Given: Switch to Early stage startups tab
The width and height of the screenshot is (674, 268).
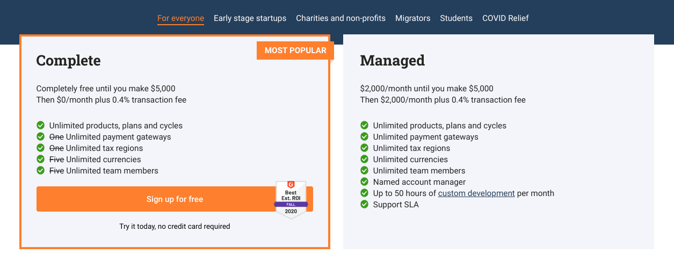Looking at the screenshot, I should tap(250, 18).
